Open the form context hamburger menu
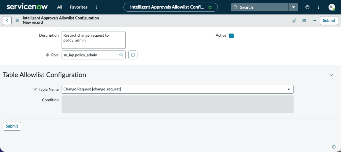The width and height of the screenshot is (341, 152). [17, 20]
